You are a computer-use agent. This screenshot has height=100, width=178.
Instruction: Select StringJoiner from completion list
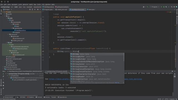click(97, 64)
